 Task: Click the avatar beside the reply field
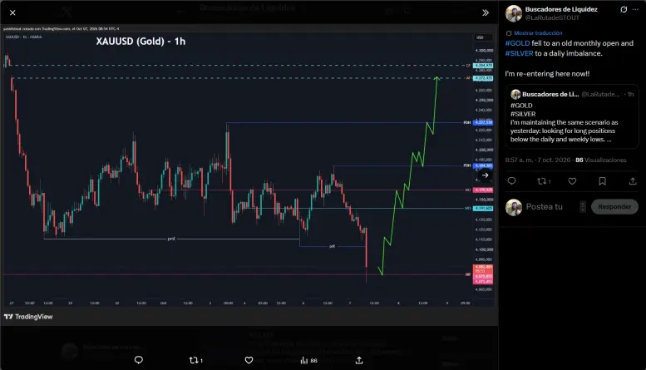point(513,207)
